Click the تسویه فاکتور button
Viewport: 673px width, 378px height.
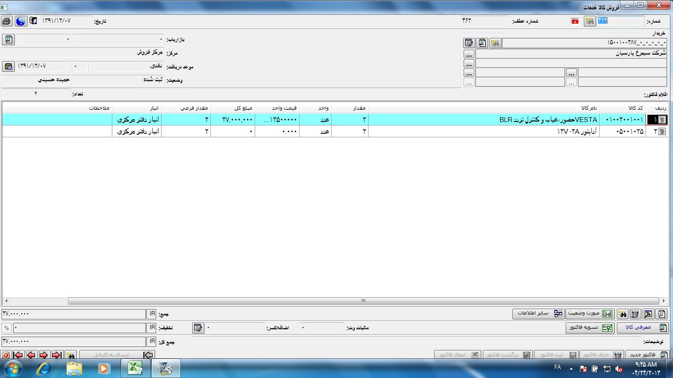[590, 328]
